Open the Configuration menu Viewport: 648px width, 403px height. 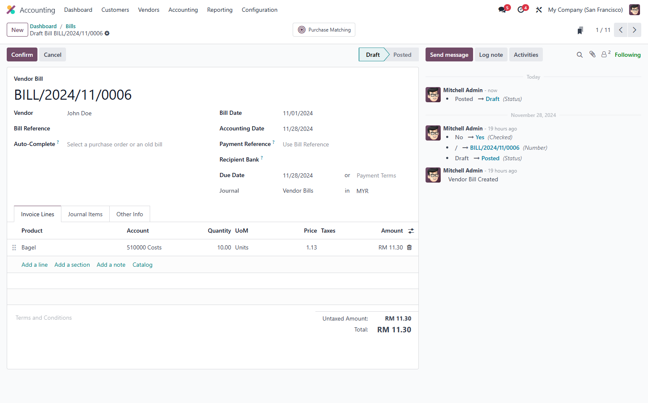click(x=259, y=10)
